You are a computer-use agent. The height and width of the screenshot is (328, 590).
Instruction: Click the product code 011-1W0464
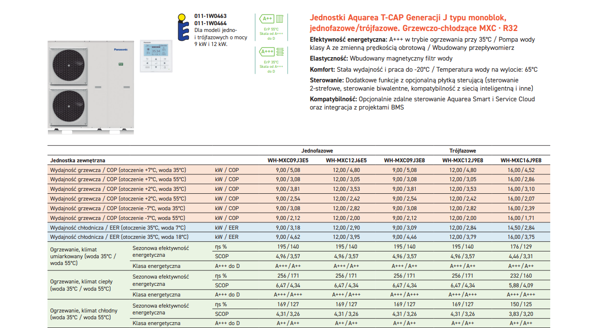[210, 23]
